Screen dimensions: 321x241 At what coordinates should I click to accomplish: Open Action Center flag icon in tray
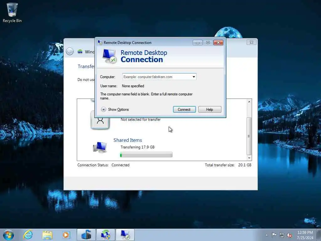coord(274,235)
